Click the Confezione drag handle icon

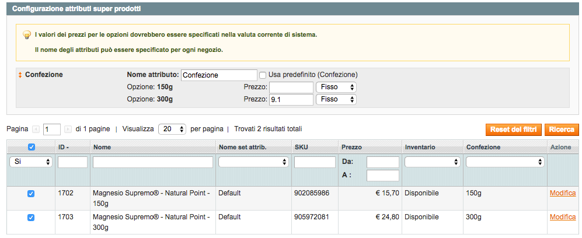coord(20,75)
